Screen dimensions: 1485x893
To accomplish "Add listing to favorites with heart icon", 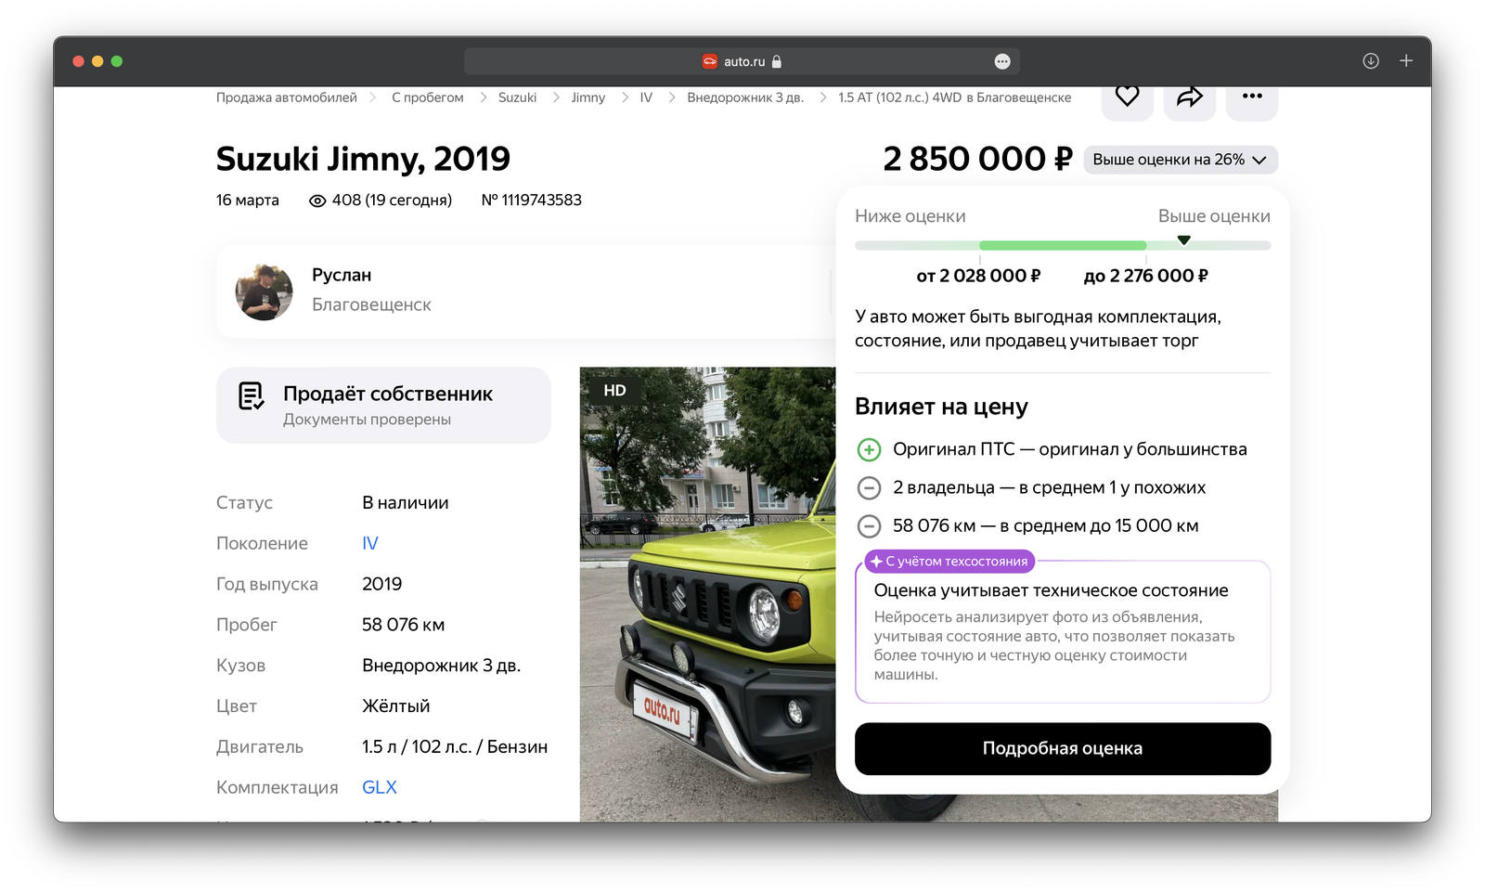I will point(1127,96).
